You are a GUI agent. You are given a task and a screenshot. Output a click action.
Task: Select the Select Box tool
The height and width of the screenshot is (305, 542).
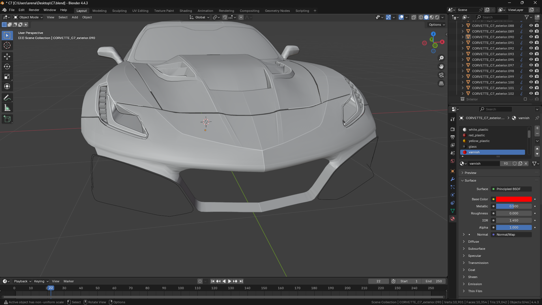(7, 35)
